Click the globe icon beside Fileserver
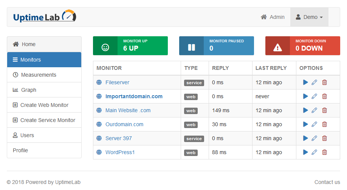 (x=99, y=82)
